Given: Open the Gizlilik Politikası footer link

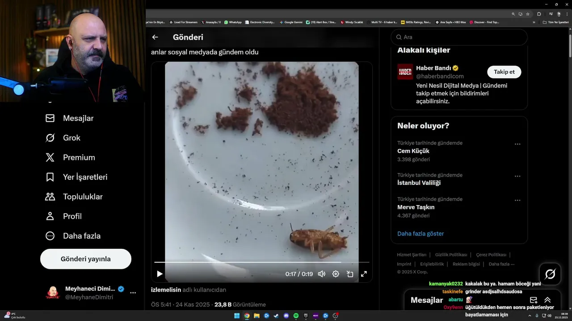Looking at the screenshot, I should click(451, 255).
